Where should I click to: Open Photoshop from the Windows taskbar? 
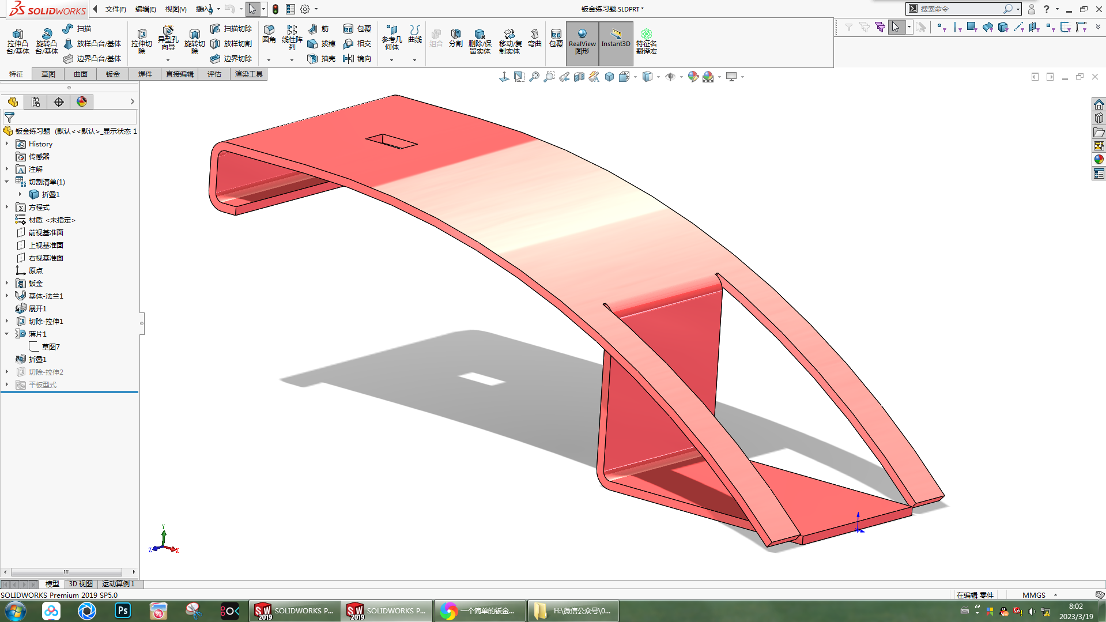click(123, 610)
